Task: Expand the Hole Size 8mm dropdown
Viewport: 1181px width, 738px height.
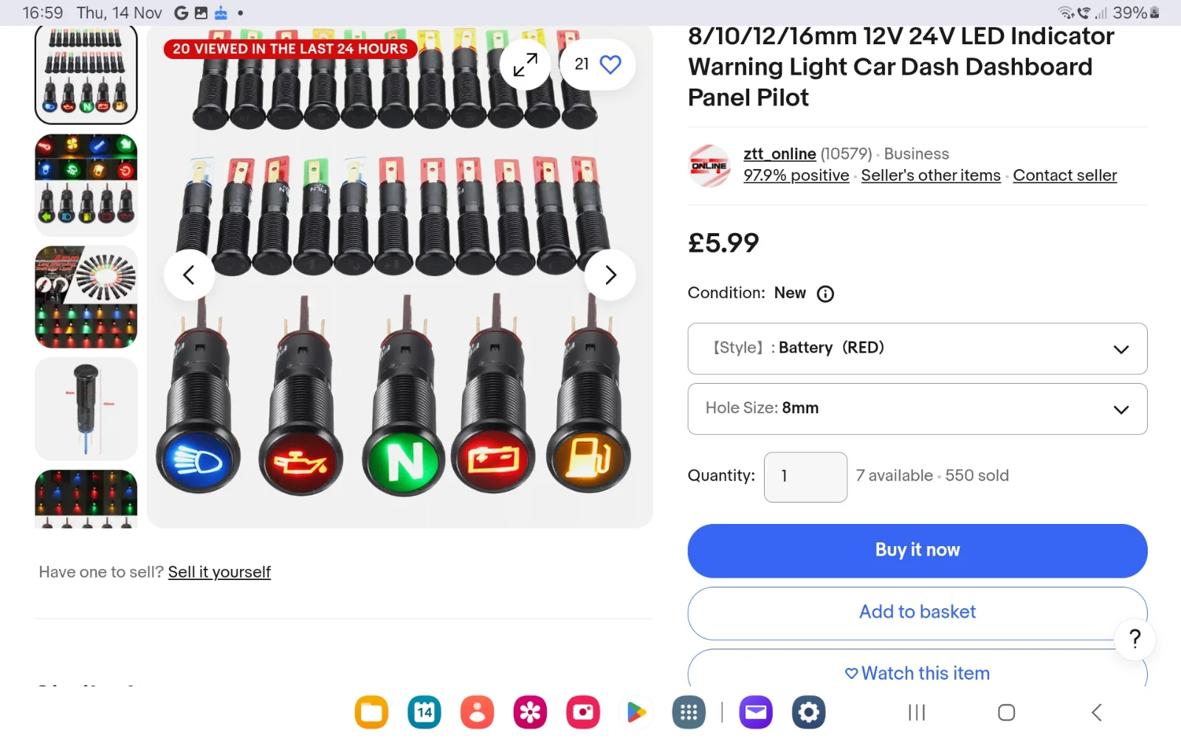Action: 917,408
